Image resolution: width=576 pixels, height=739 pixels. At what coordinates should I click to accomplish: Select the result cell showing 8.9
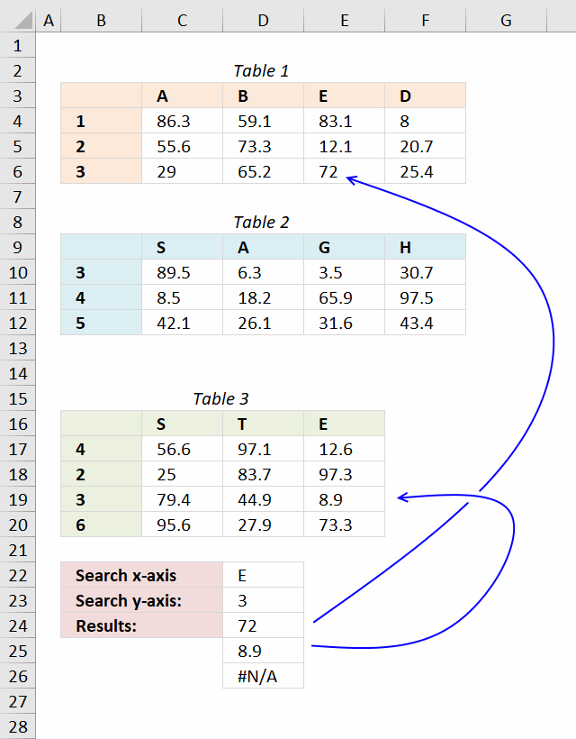(263, 651)
